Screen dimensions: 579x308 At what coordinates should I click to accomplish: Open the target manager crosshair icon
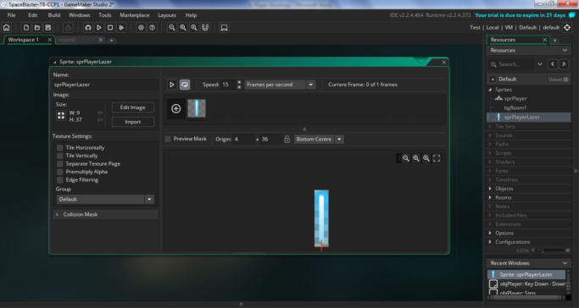tap(567, 28)
